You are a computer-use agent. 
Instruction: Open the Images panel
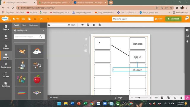click(6, 56)
